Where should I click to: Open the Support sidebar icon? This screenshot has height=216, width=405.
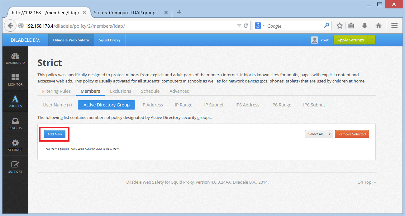click(15, 167)
